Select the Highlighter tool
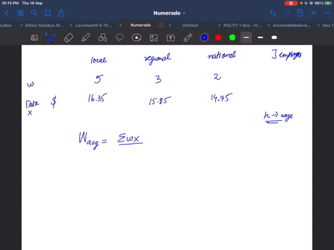The height and width of the screenshot is (250, 334). 86,37
